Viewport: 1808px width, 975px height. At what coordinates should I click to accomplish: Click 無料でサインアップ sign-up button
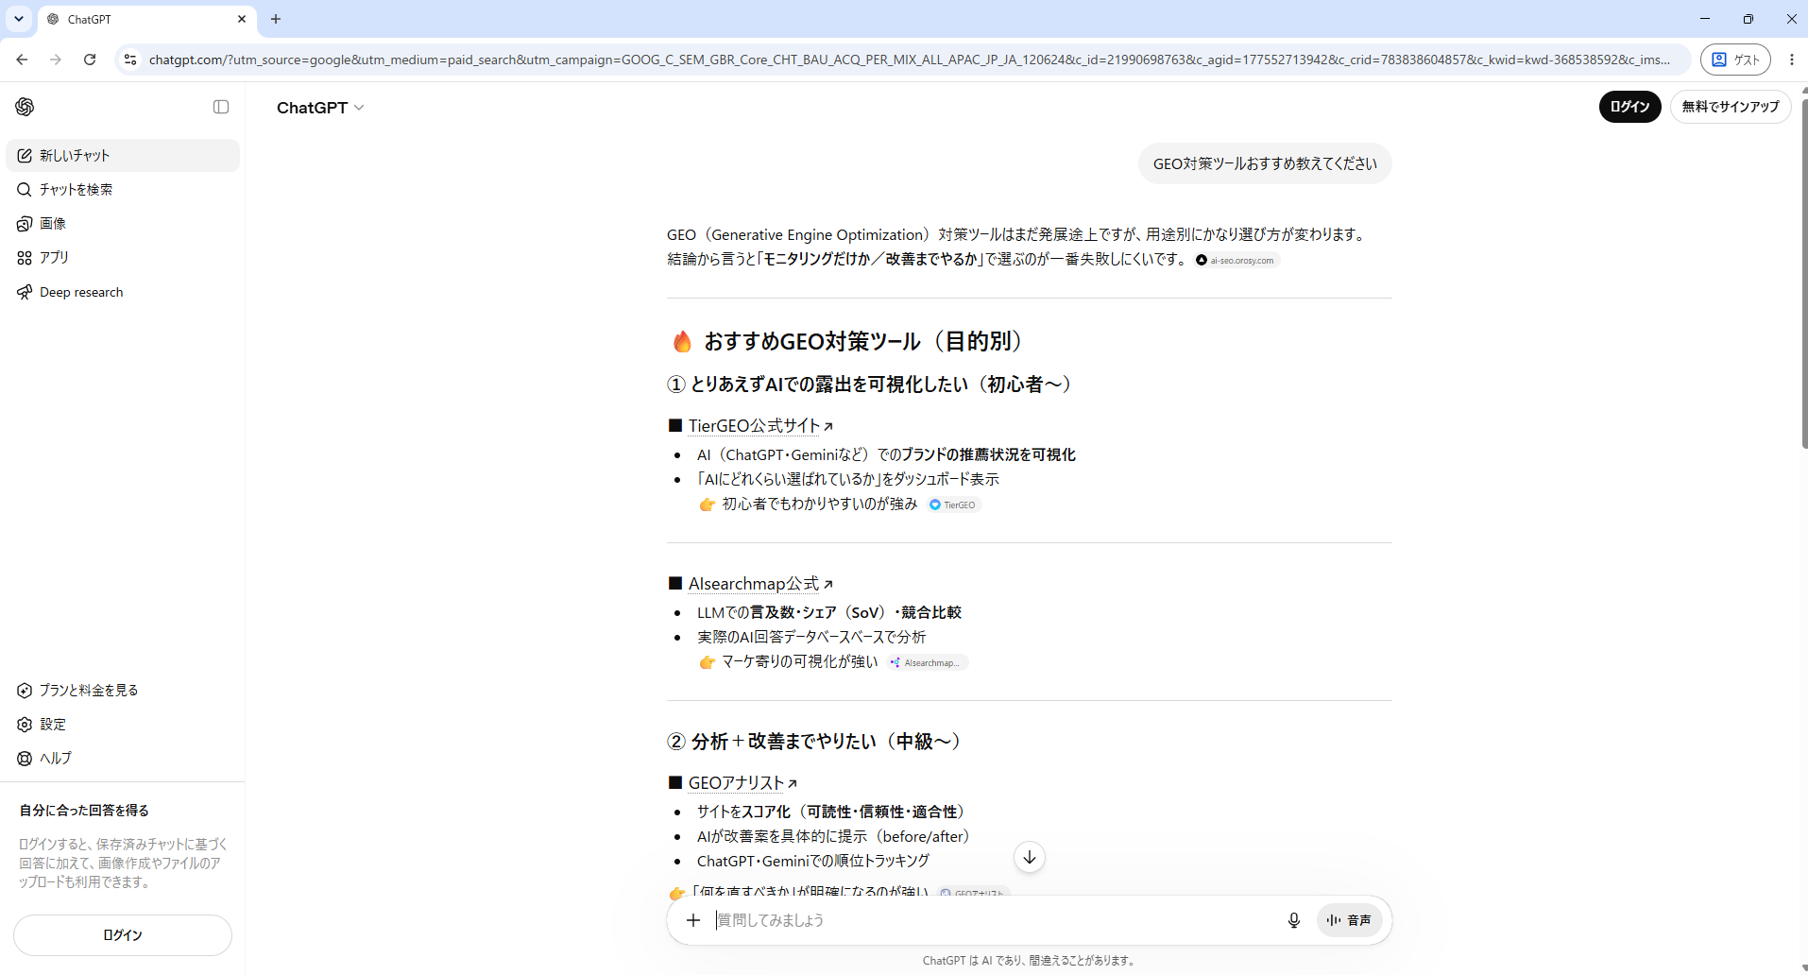pyautogui.click(x=1731, y=107)
